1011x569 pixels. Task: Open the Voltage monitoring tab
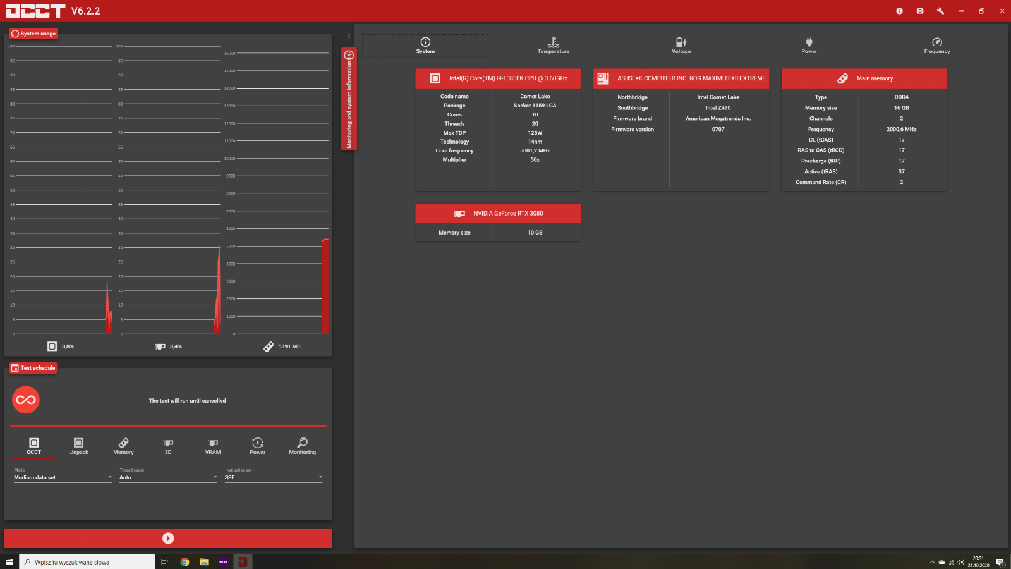click(x=681, y=46)
